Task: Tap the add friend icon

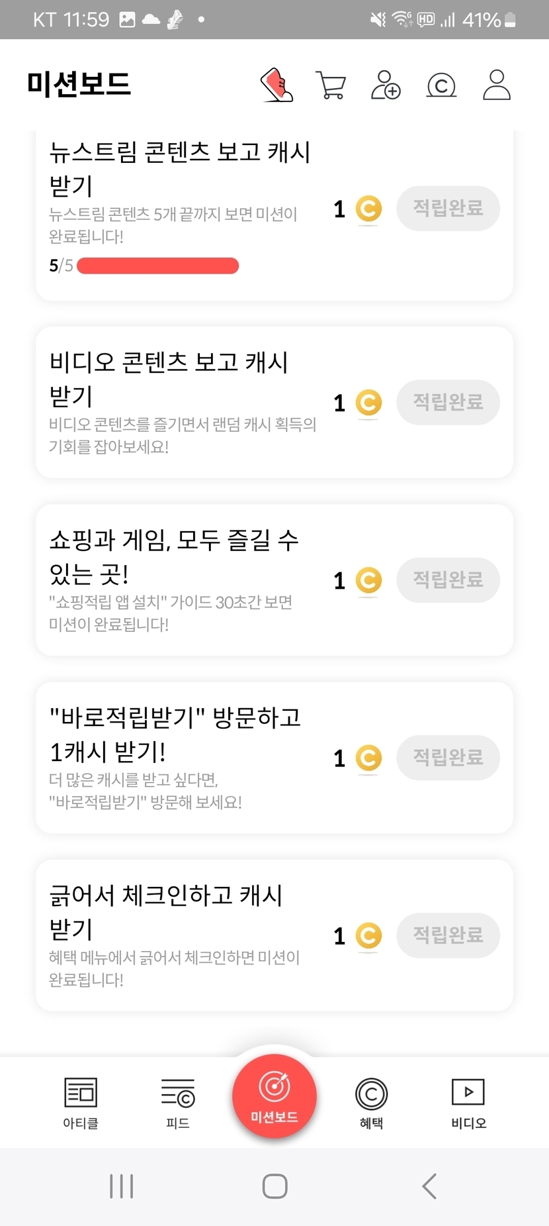Action: coord(386,85)
